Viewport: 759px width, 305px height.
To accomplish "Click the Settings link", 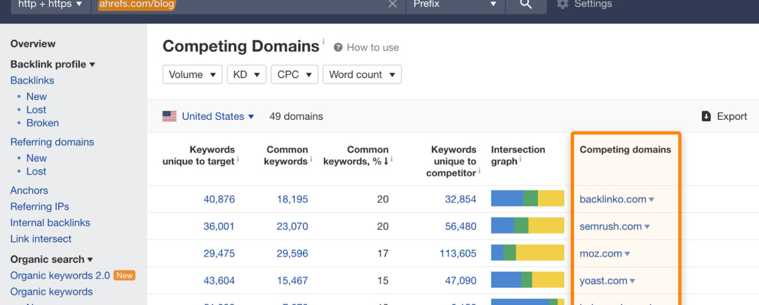I will 593,4.
